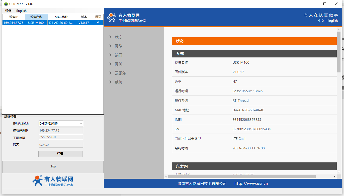Image resolution: width=344 pixels, height=196 pixels.
Task: Click the 模块名称 row label
Action: click(x=181, y=62)
